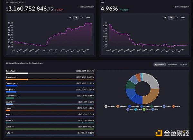Select 1Y range on APY chart

[177, 17]
